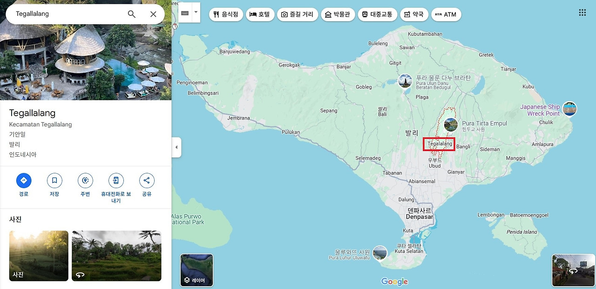Click the Kecamatan Tegallalang subtitle
The height and width of the screenshot is (289, 596).
(x=41, y=125)
